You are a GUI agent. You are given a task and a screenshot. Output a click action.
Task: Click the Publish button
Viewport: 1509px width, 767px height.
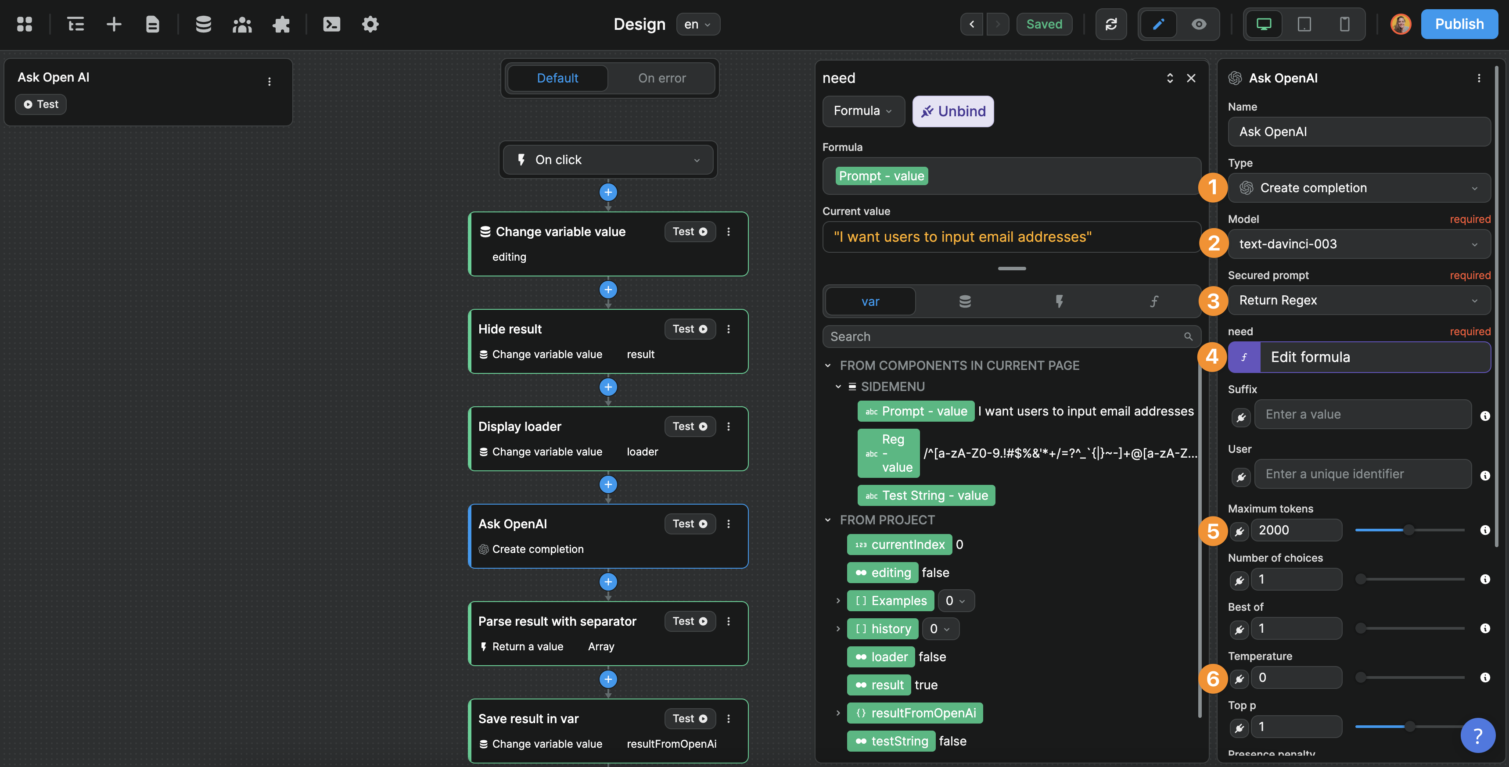(x=1459, y=24)
